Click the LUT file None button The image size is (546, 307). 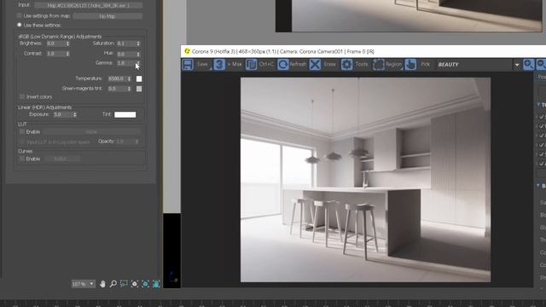pos(91,132)
